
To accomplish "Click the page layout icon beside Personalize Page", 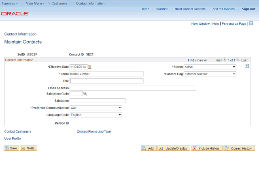I will (251, 23).
